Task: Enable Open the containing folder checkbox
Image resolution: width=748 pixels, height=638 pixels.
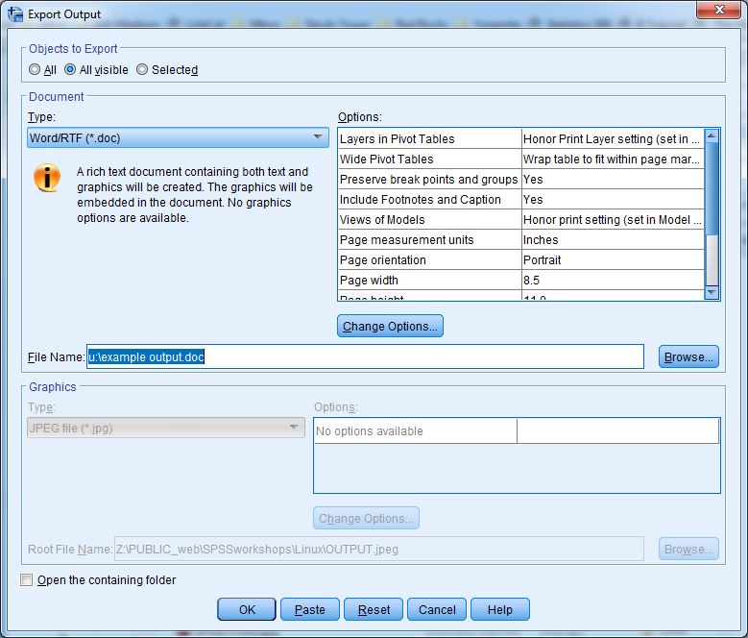Action: [x=27, y=580]
